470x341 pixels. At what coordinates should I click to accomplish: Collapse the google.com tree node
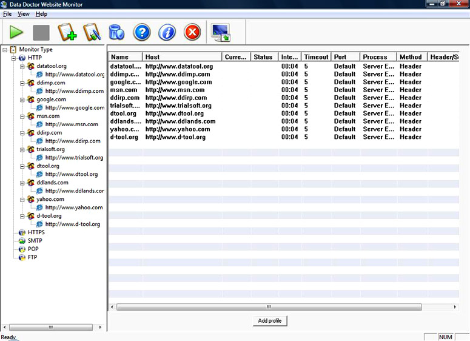(x=22, y=100)
